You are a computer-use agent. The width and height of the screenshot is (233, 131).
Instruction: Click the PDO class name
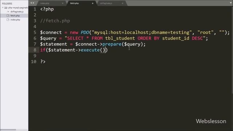point(85,32)
